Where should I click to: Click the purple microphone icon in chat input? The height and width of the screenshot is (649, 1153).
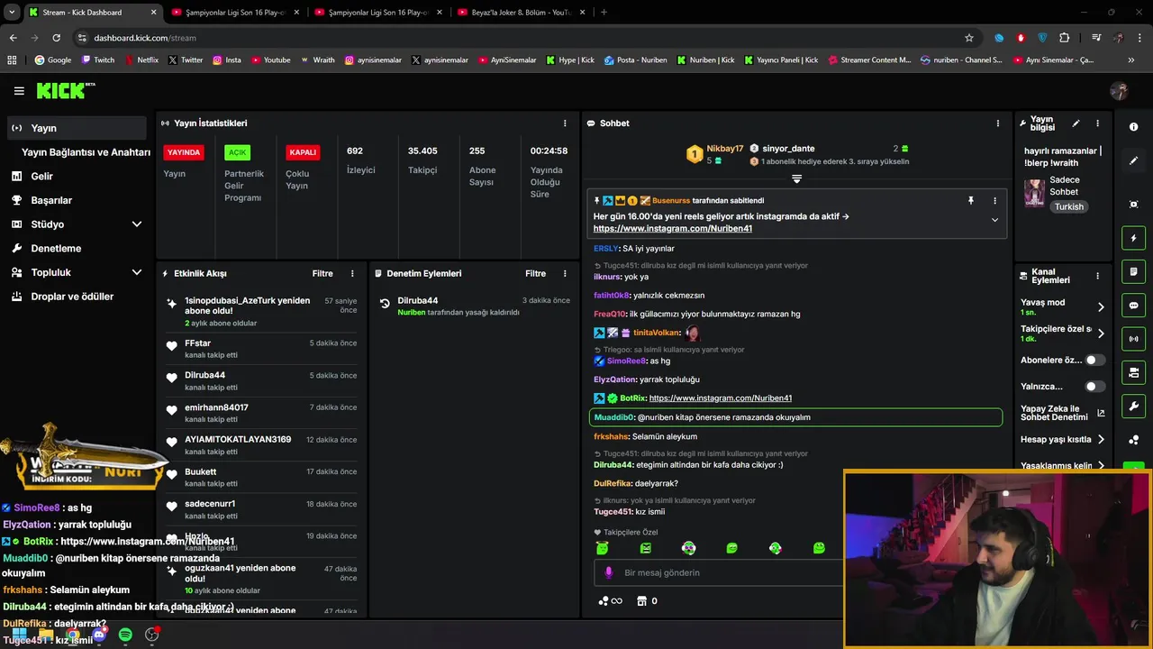pos(609,572)
